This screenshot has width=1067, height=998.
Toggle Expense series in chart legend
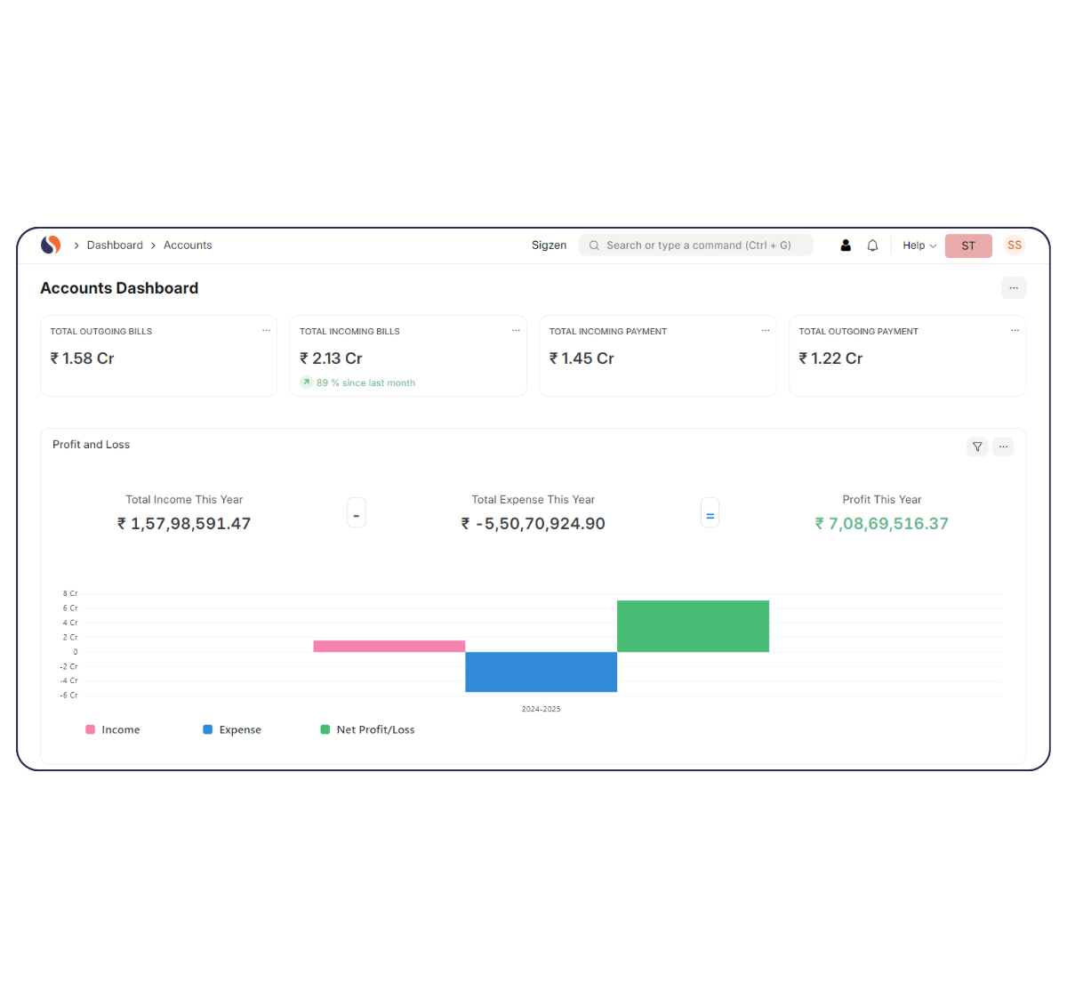232,729
